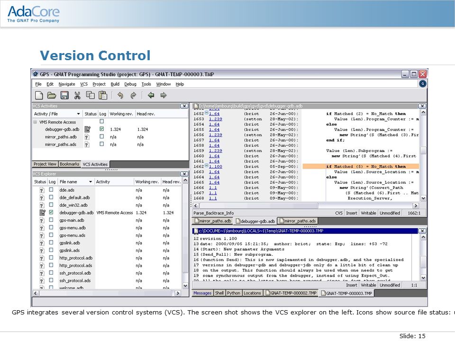Collapse annotation block at line 1662
The width and height of the screenshot is (455, 341).
[206, 166]
